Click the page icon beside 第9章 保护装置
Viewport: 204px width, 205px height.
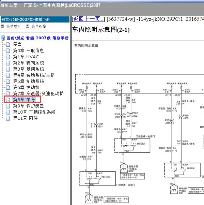8,106
